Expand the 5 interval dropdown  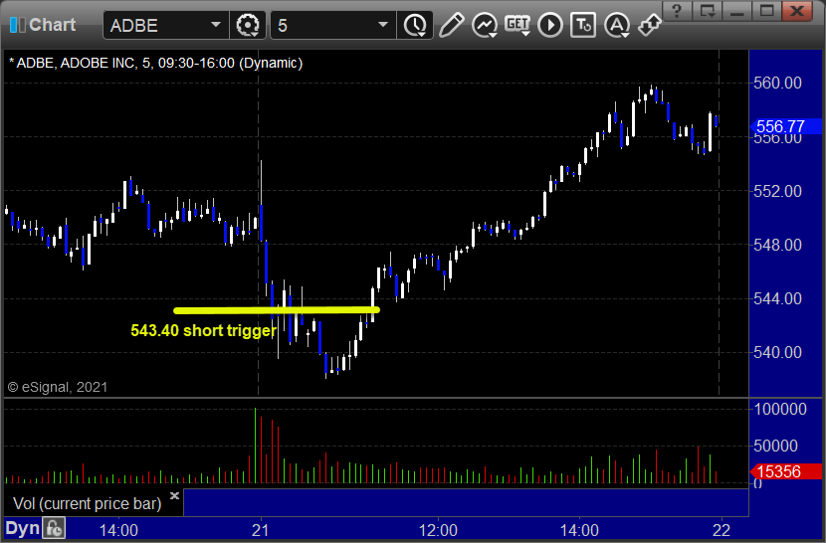pos(383,25)
